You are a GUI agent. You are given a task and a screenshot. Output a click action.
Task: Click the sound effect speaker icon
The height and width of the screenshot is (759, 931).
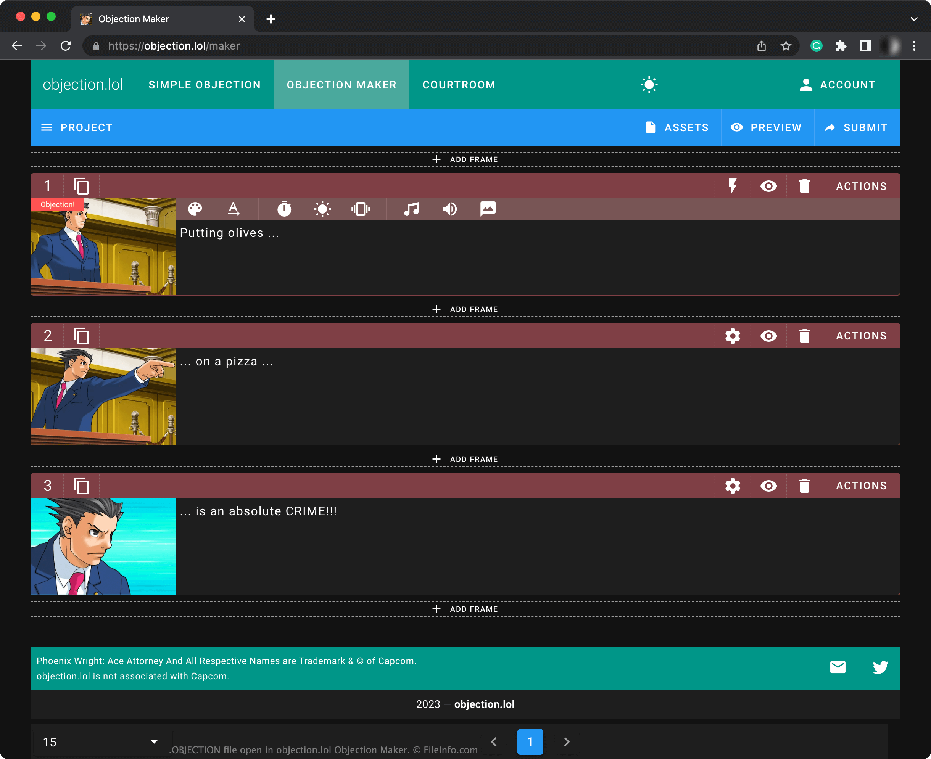pyautogui.click(x=449, y=209)
